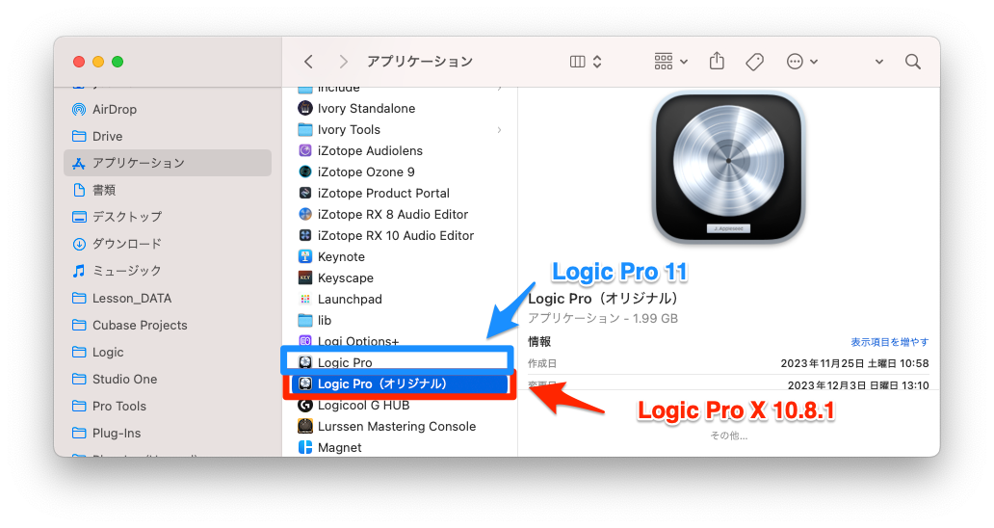
Task: Click the Search magnifier icon
Action: click(913, 62)
